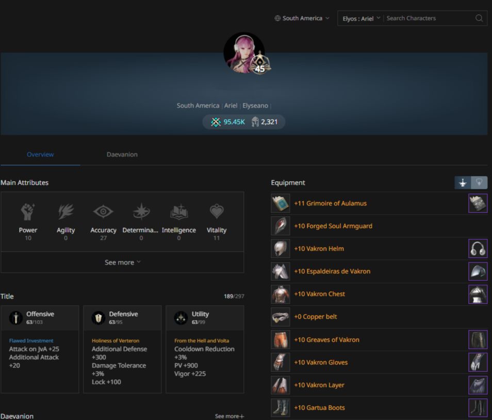Screen dimensions: 492x420
Task: Open +10 Forged Soul Armguard item
Action: point(333,226)
